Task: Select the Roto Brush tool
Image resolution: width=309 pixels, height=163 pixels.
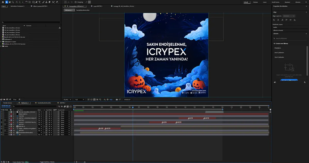Action: [x=53, y=2]
